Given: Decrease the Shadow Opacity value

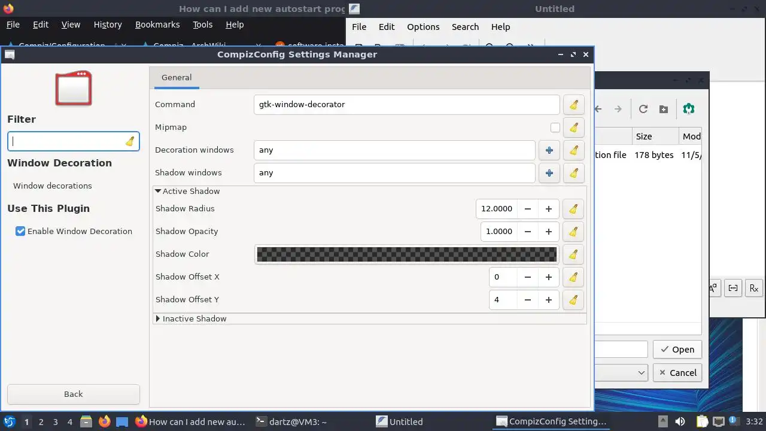Looking at the screenshot, I should 528,232.
